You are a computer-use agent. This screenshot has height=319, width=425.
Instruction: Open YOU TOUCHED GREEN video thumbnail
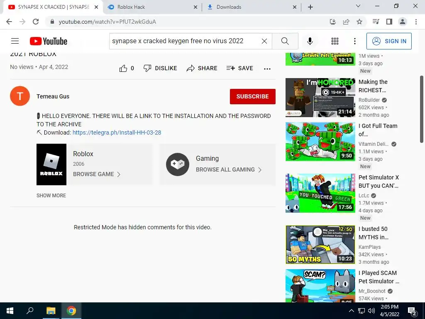[320, 193]
